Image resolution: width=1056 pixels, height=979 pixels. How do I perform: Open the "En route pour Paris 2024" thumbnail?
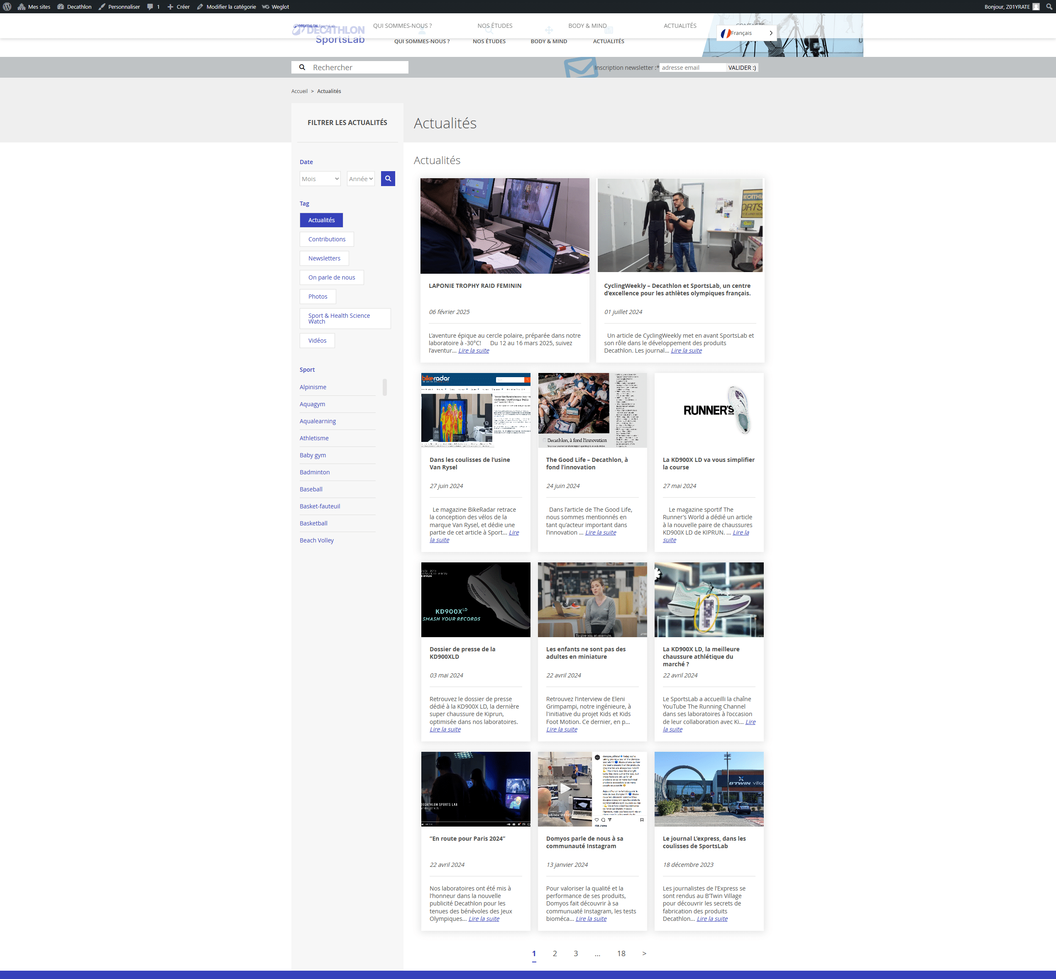pyautogui.click(x=475, y=789)
